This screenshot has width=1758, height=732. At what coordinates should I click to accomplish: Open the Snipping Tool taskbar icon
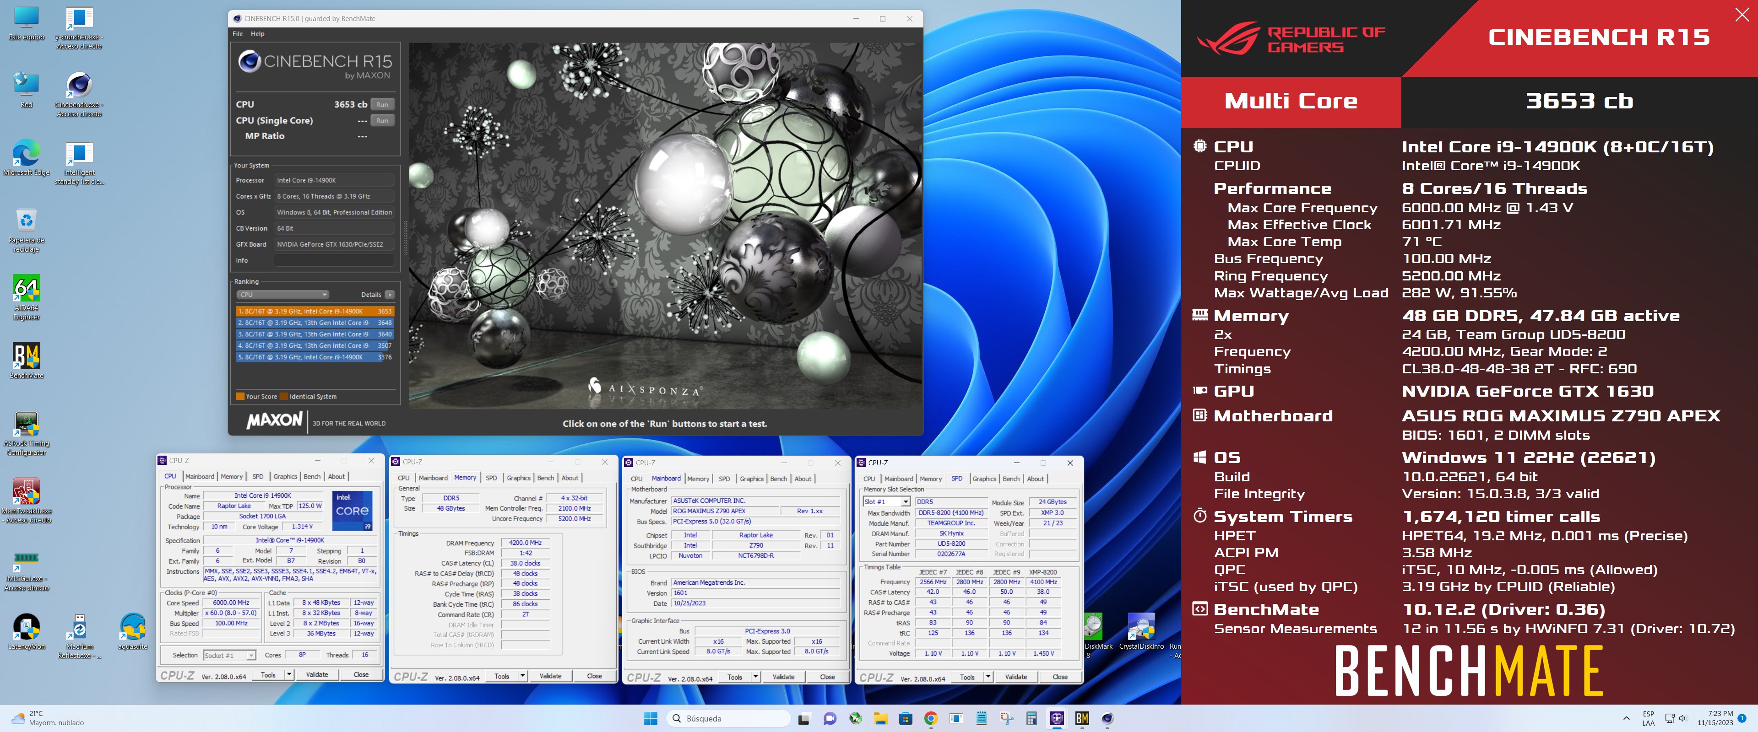(x=1007, y=718)
